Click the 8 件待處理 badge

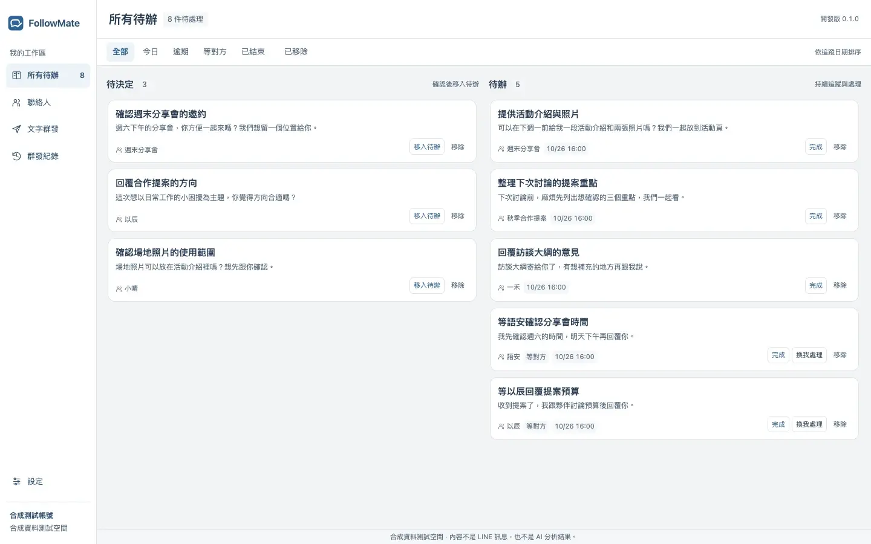[x=186, y=19]
